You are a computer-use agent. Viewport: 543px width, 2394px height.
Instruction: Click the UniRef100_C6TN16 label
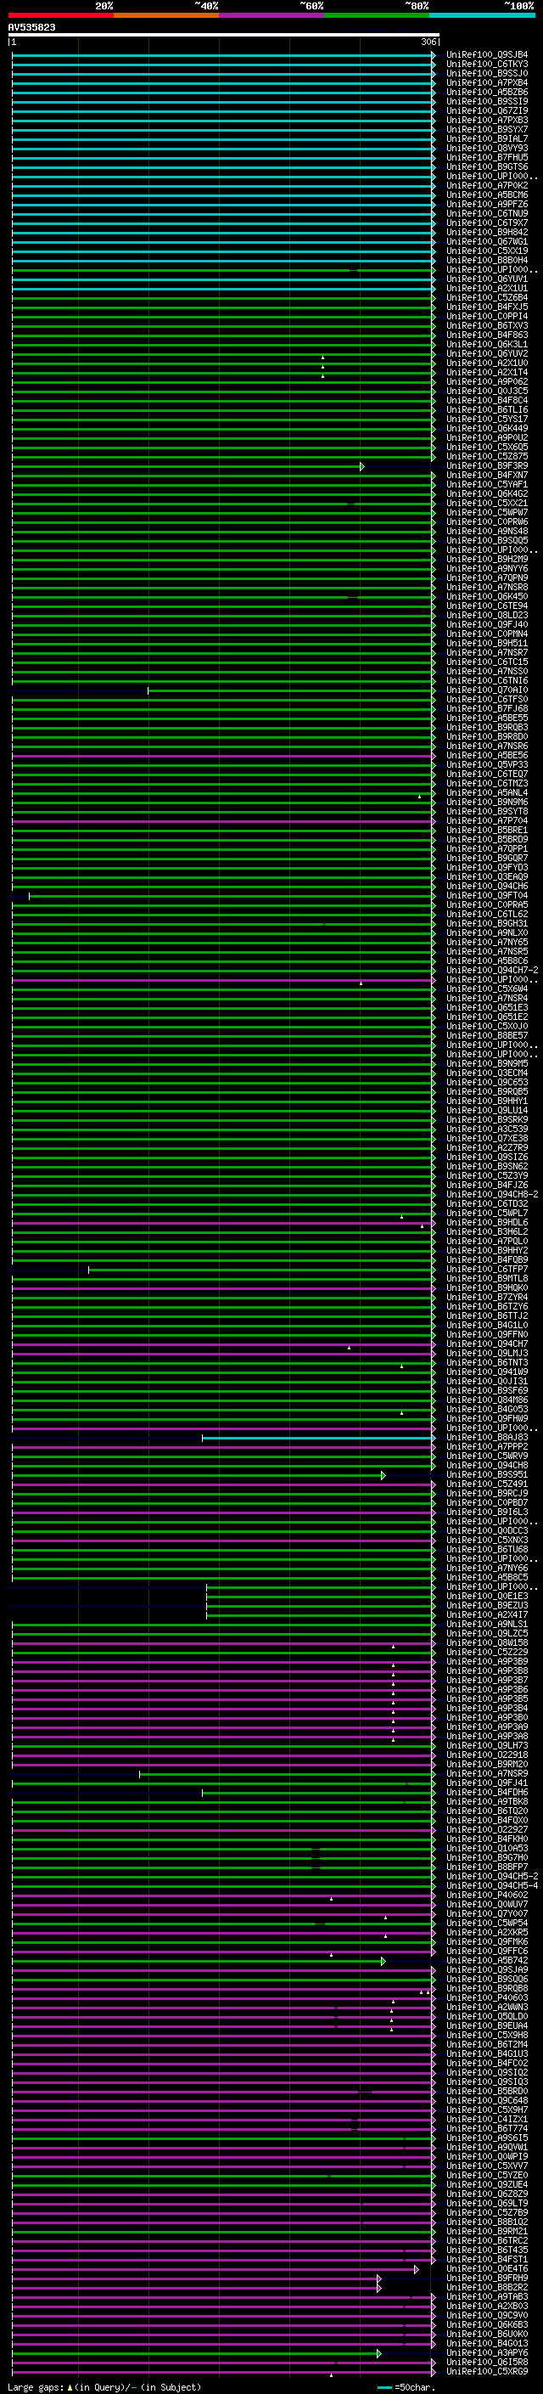(x=486, y=680)
